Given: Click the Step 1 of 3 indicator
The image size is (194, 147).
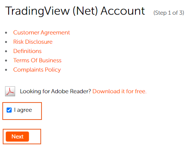Looking at the screenshot, I should click(x=169, y=13).
